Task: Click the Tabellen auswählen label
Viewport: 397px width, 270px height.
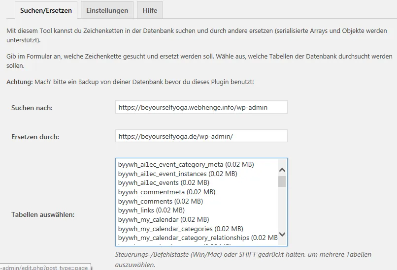Action: 43,214
